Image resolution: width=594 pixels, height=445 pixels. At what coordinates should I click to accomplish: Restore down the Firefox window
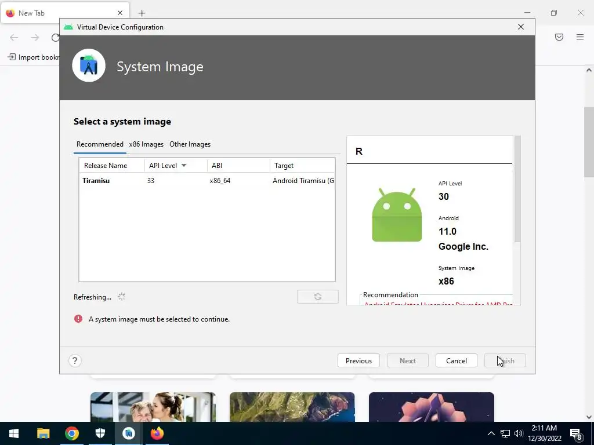[x=554, y=13]
